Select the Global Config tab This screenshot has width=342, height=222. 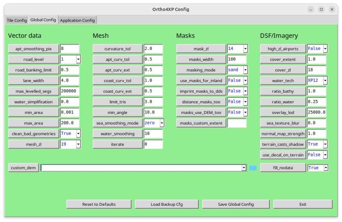click(43, 20)
